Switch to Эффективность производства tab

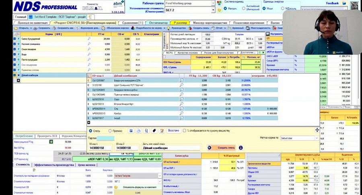pyautogui.click(x=54, y=165)
